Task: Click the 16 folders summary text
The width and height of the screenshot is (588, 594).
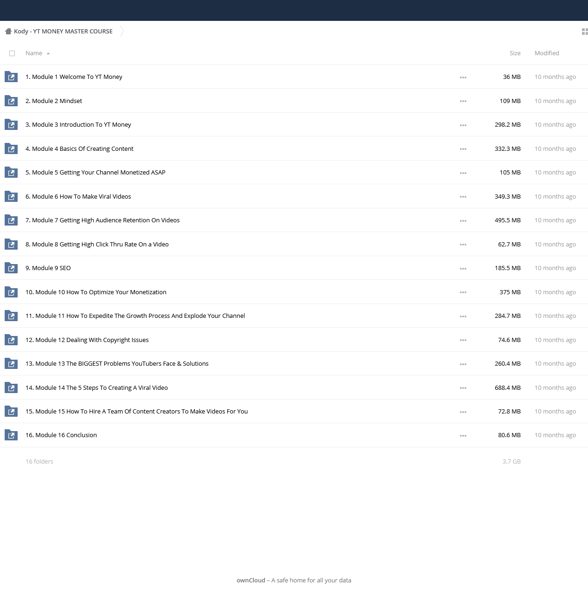Action: click(39, 462)
